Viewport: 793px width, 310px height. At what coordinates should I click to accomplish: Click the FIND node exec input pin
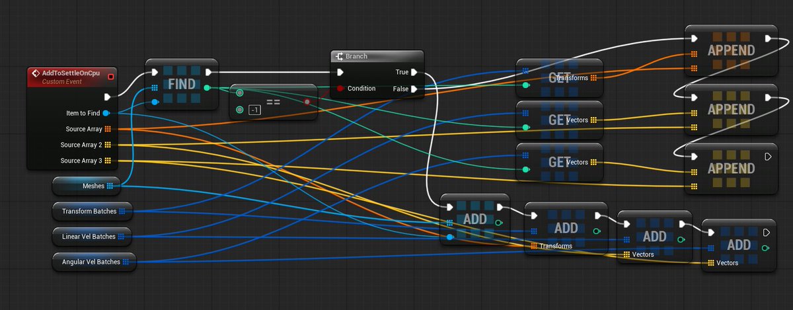155,72
